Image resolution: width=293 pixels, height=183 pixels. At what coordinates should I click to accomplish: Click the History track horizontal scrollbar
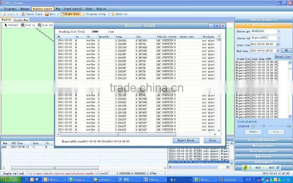click(x=118, y=134)
